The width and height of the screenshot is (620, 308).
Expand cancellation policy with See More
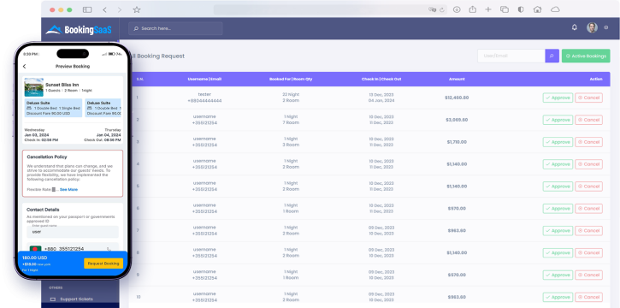[x=68, y=189]
